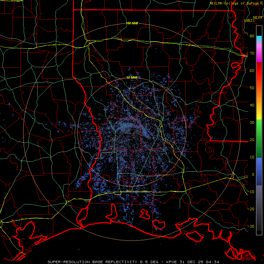
Task: Click the 50 value on the dBZ scale
Action: click(252, 88)
